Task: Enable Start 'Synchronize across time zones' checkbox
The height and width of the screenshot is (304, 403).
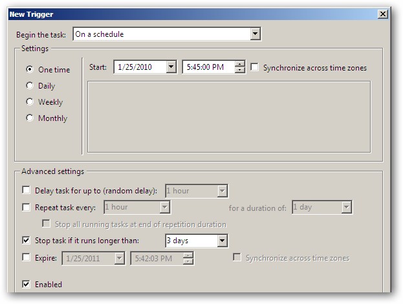Action: [x=254, y=67]
